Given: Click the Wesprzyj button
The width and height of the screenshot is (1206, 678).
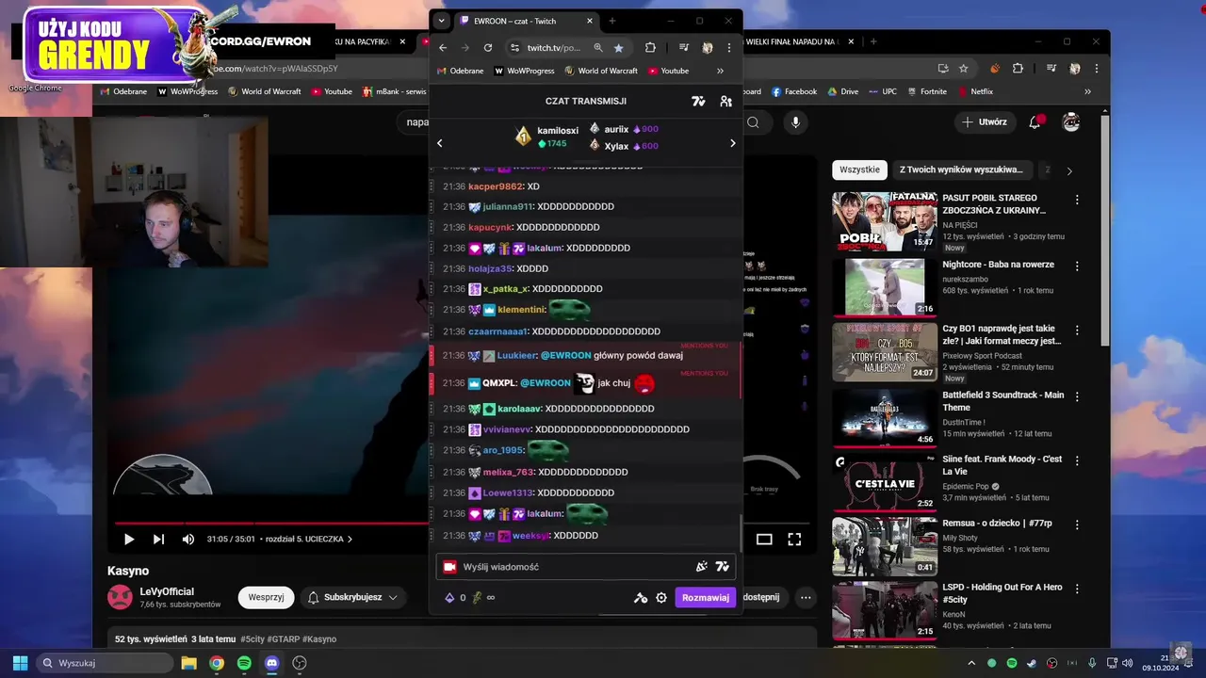Looking at the screenshot, I should coord(266,597).
